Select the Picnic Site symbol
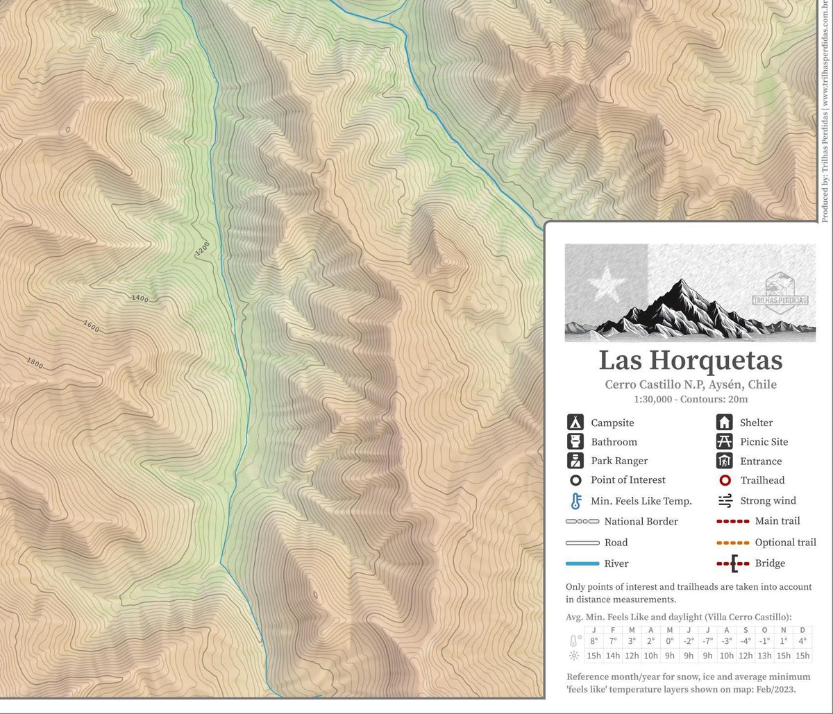Screen dimensions: 833x714 click(724, 441)
